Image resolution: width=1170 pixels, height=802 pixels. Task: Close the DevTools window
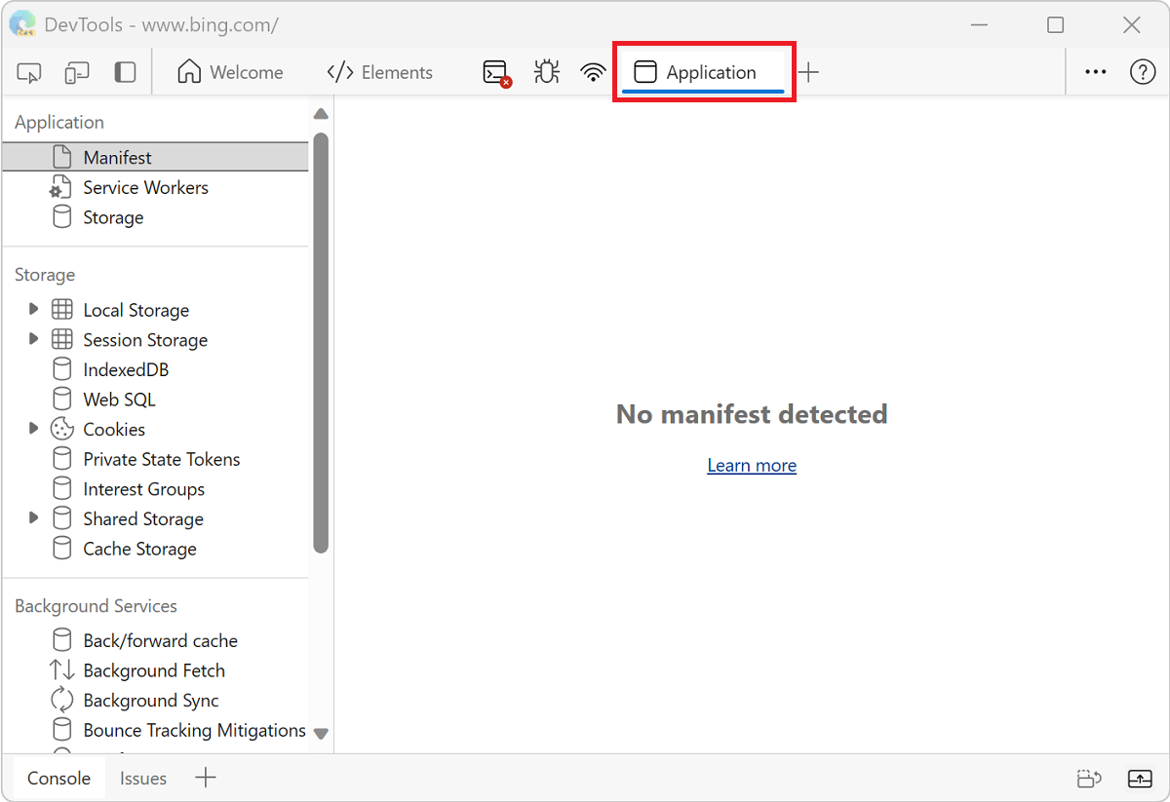(1131, 25)
